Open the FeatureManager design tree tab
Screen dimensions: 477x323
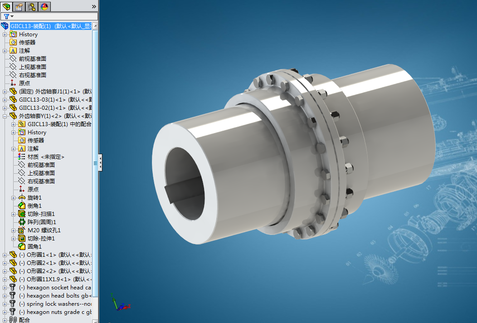[6, 6]
